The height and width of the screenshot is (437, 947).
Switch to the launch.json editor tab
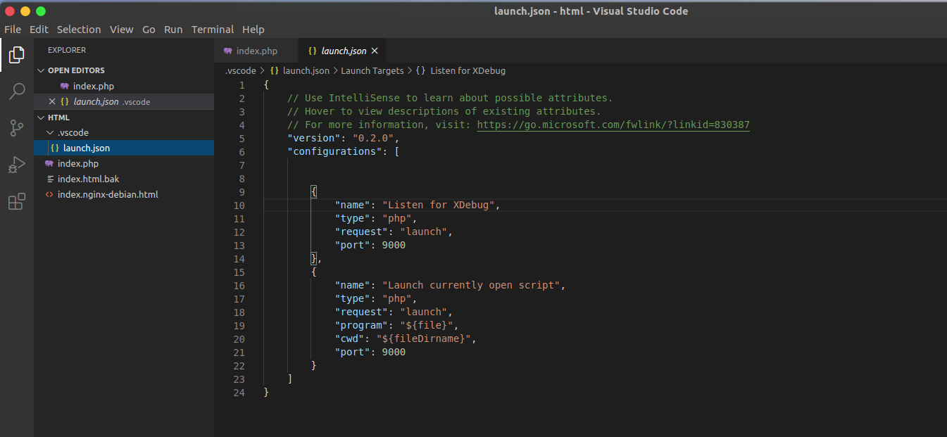coord(342,51)
